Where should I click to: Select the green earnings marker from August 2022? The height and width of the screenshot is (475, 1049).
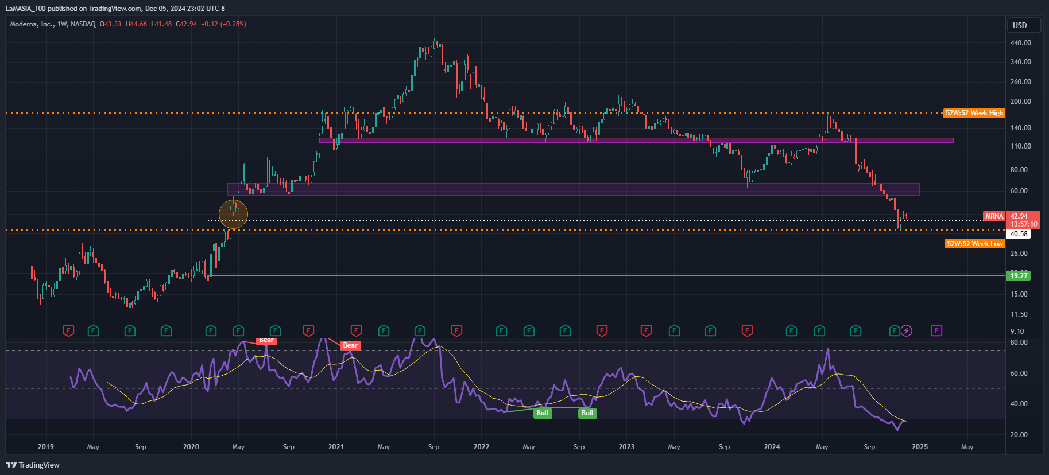(x=565, y=330)
